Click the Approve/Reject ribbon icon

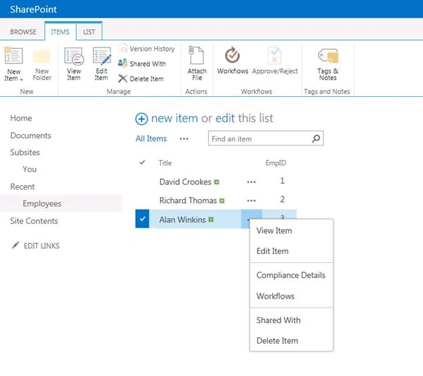(x=275, y=56)
